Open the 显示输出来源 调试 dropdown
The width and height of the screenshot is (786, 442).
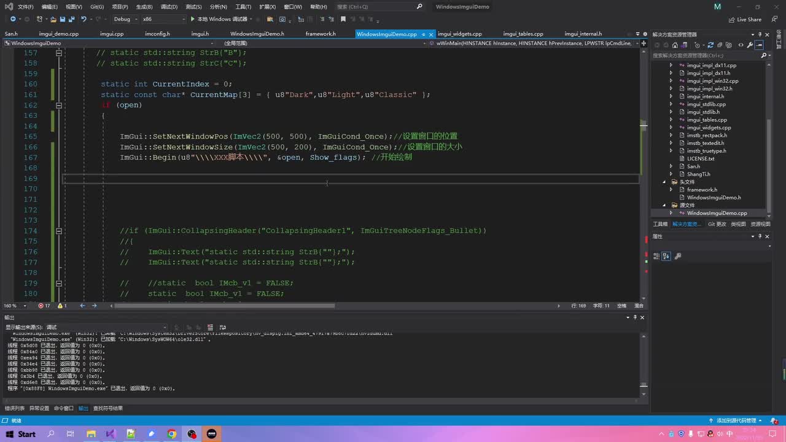(x=106, y=327)
